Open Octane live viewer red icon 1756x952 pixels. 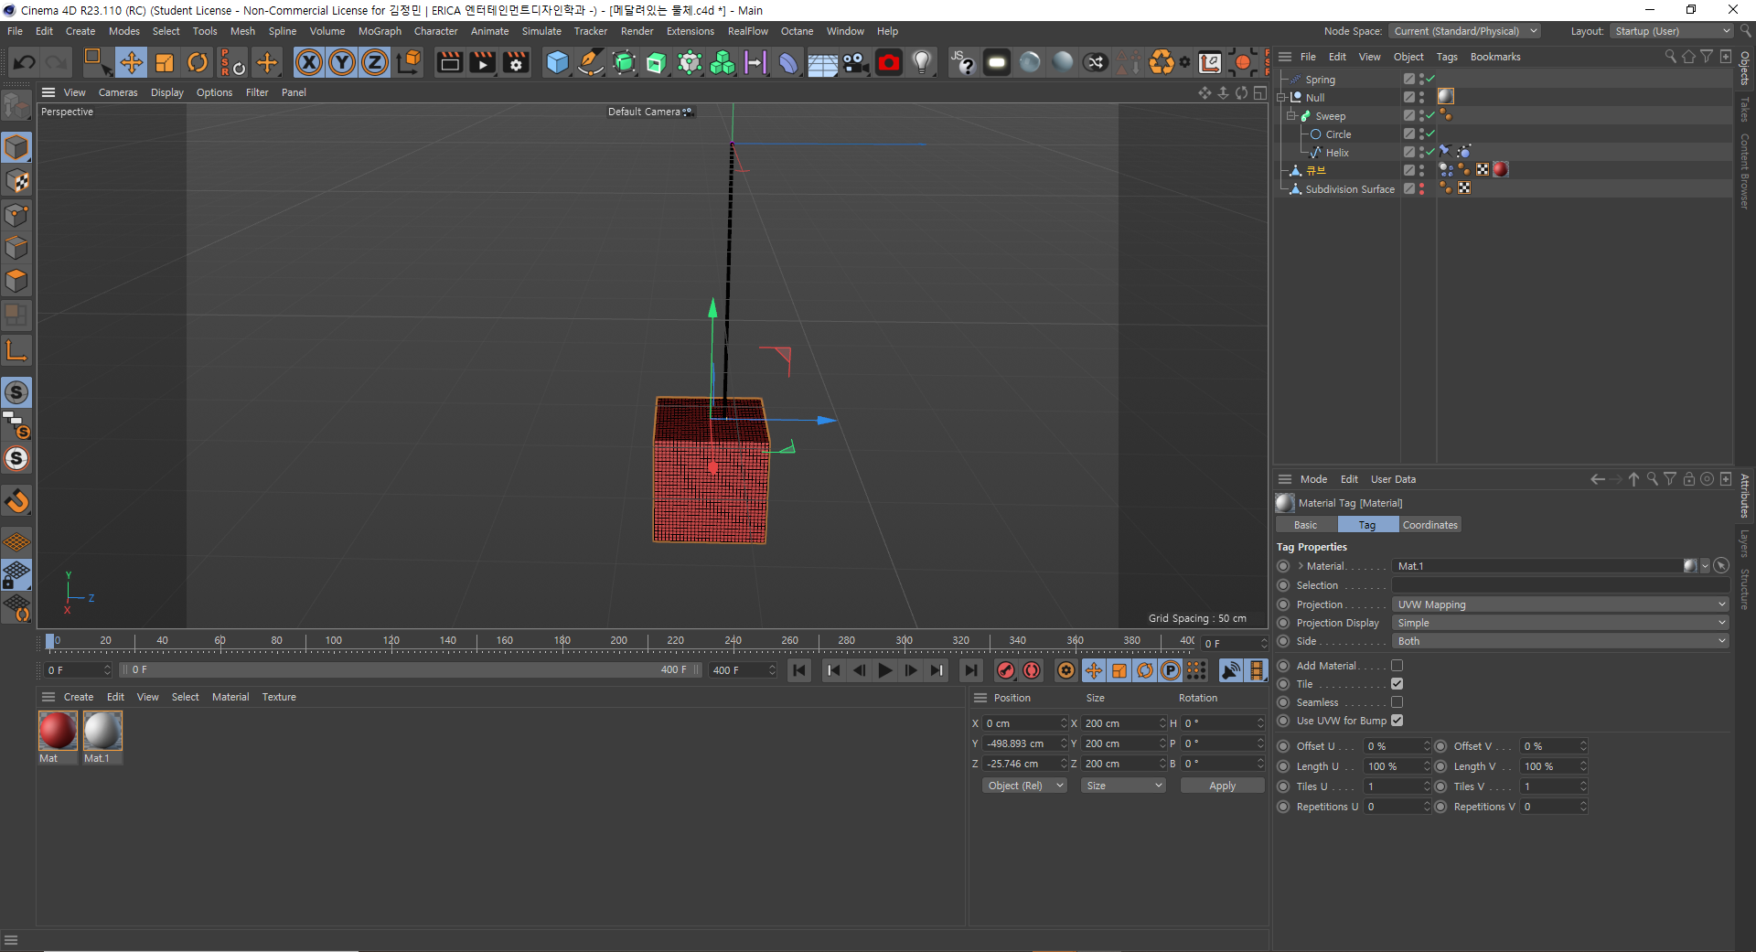(x=889, y=62)
